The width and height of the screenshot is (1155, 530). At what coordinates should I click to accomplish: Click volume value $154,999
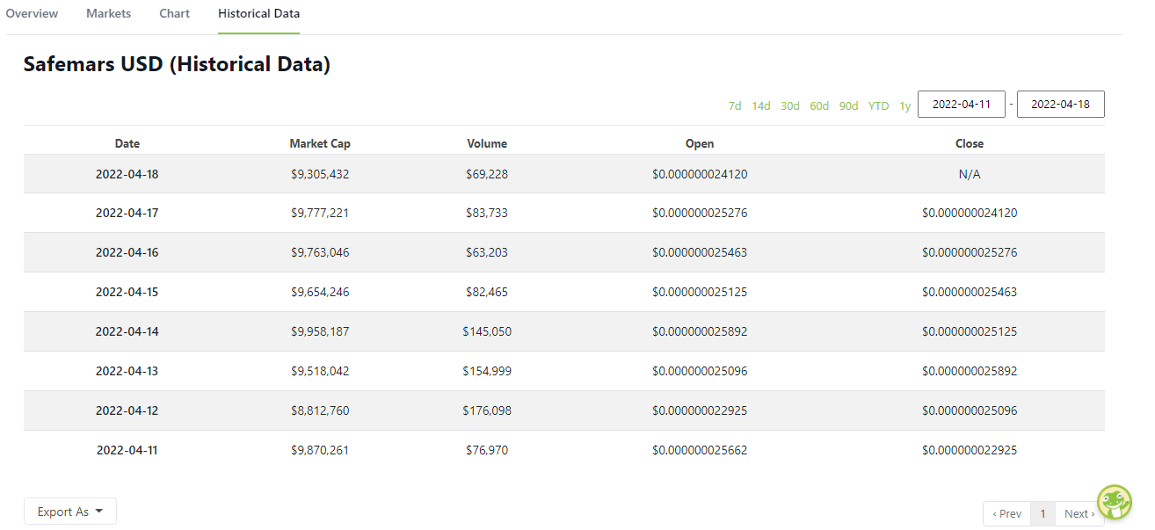487,371
